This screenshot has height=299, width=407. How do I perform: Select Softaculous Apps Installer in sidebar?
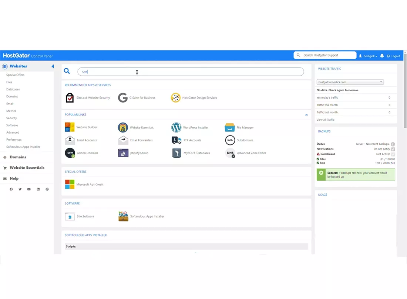tap(23, 147)
